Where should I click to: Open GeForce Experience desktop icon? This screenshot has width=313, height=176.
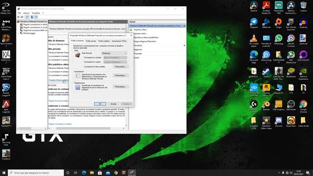303,73
